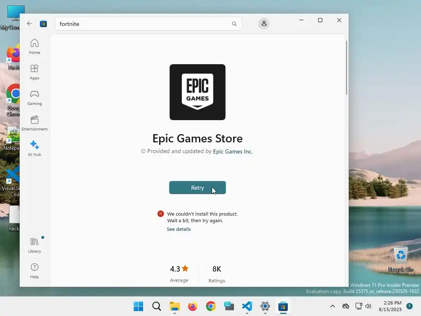Open the user account profile icon
The height and width of the screenshot is (316, 421).
(264, 23)
